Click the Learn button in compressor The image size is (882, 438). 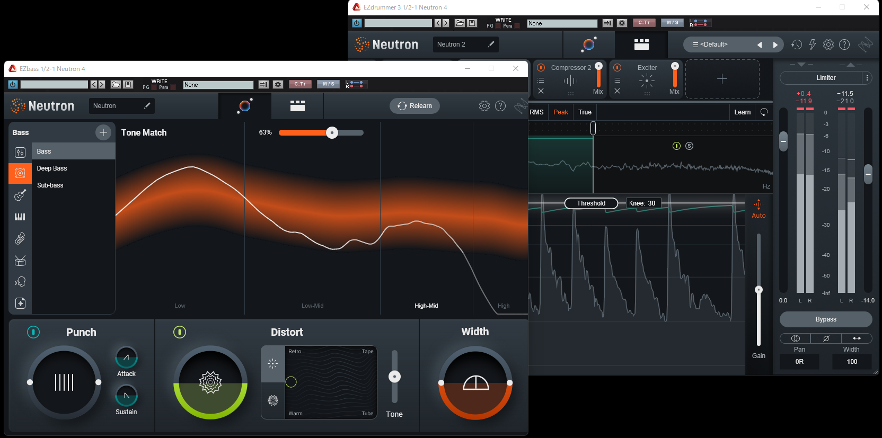[x=743, y=112]
